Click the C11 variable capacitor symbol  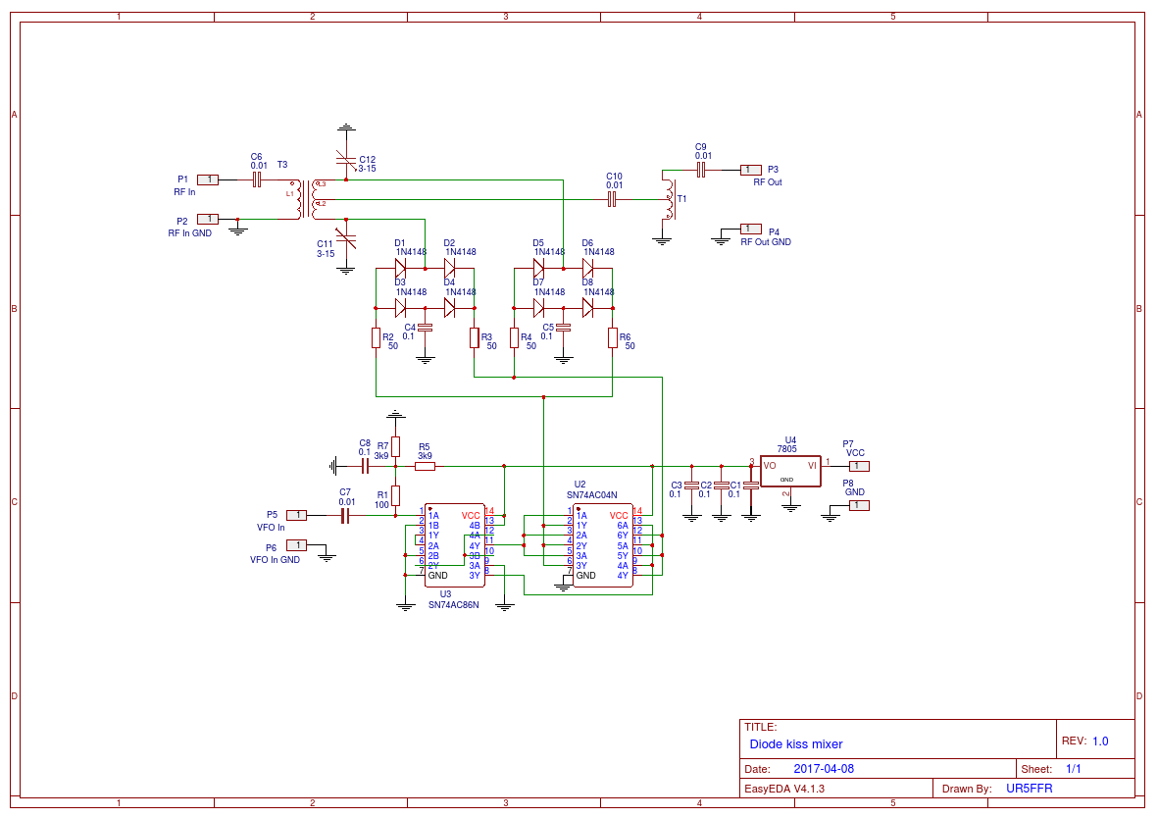pos(345,239)
